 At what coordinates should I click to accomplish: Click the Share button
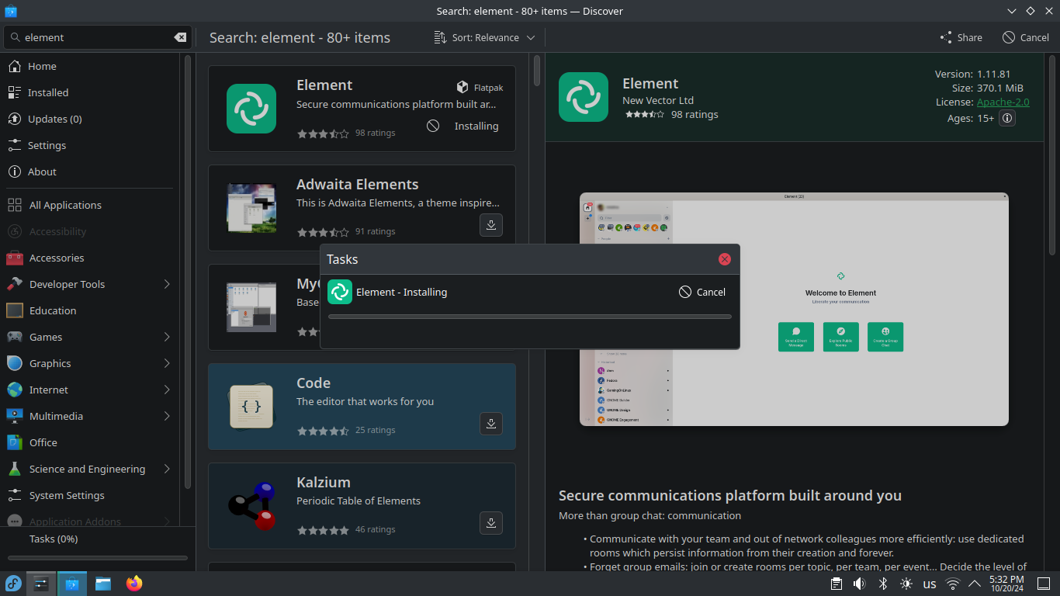(x=961, y=37)
